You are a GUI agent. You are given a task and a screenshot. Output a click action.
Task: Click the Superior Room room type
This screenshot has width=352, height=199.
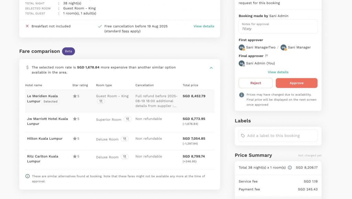(x=109, y=120)
